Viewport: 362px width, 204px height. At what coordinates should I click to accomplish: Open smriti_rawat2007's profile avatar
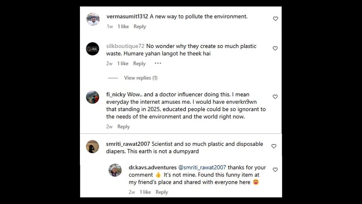pos(93,147)
